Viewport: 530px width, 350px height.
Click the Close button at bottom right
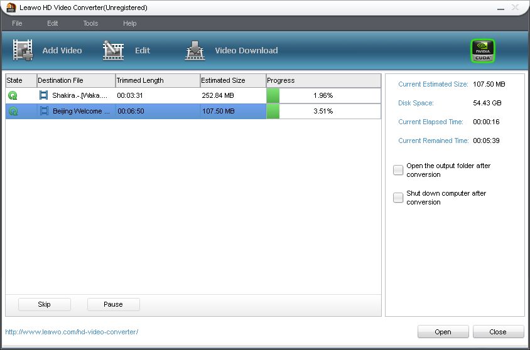click(498, 332)
